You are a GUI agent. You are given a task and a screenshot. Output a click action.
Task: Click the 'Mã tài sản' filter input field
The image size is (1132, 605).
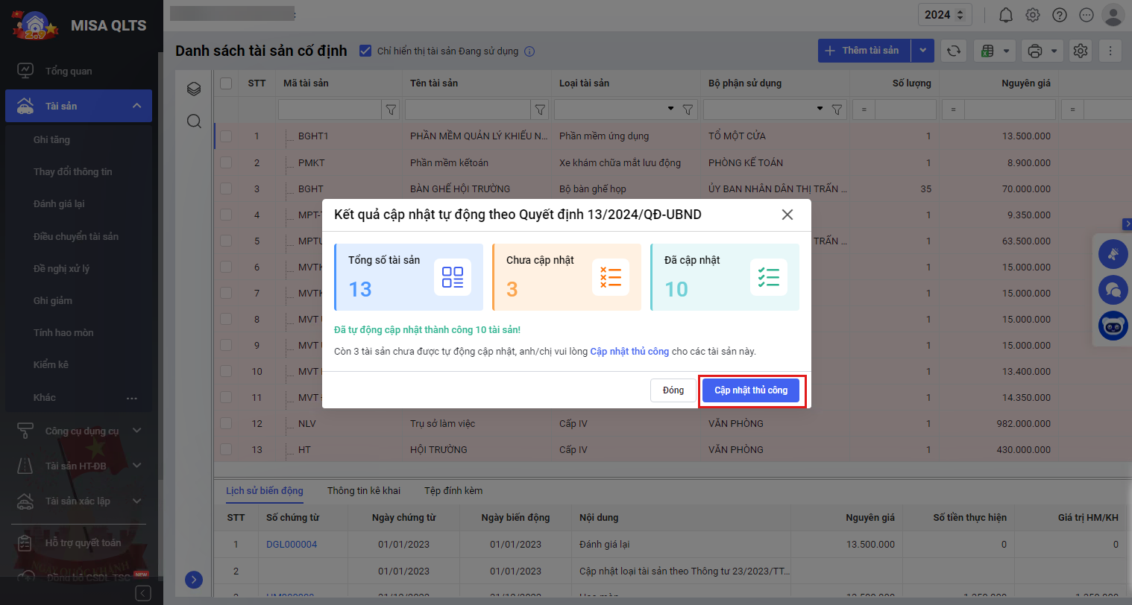330,110
